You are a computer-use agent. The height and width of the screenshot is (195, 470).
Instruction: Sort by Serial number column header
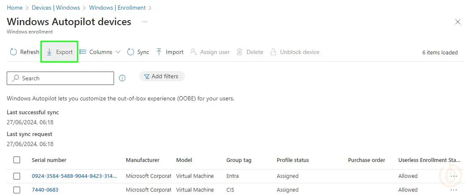(x=49, y=160)
